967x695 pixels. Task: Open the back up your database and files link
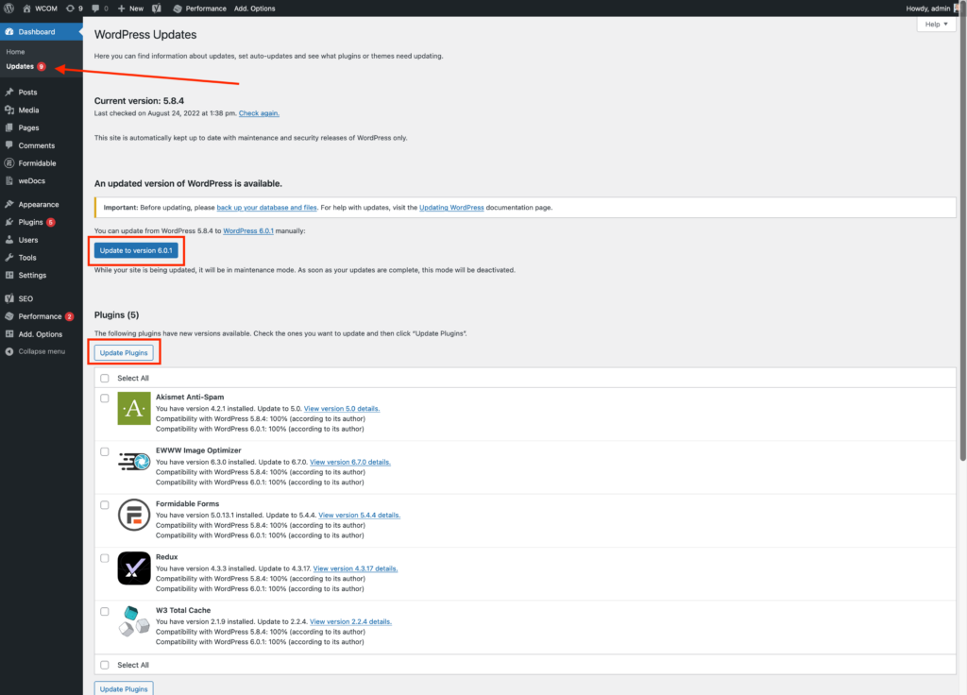266,207
